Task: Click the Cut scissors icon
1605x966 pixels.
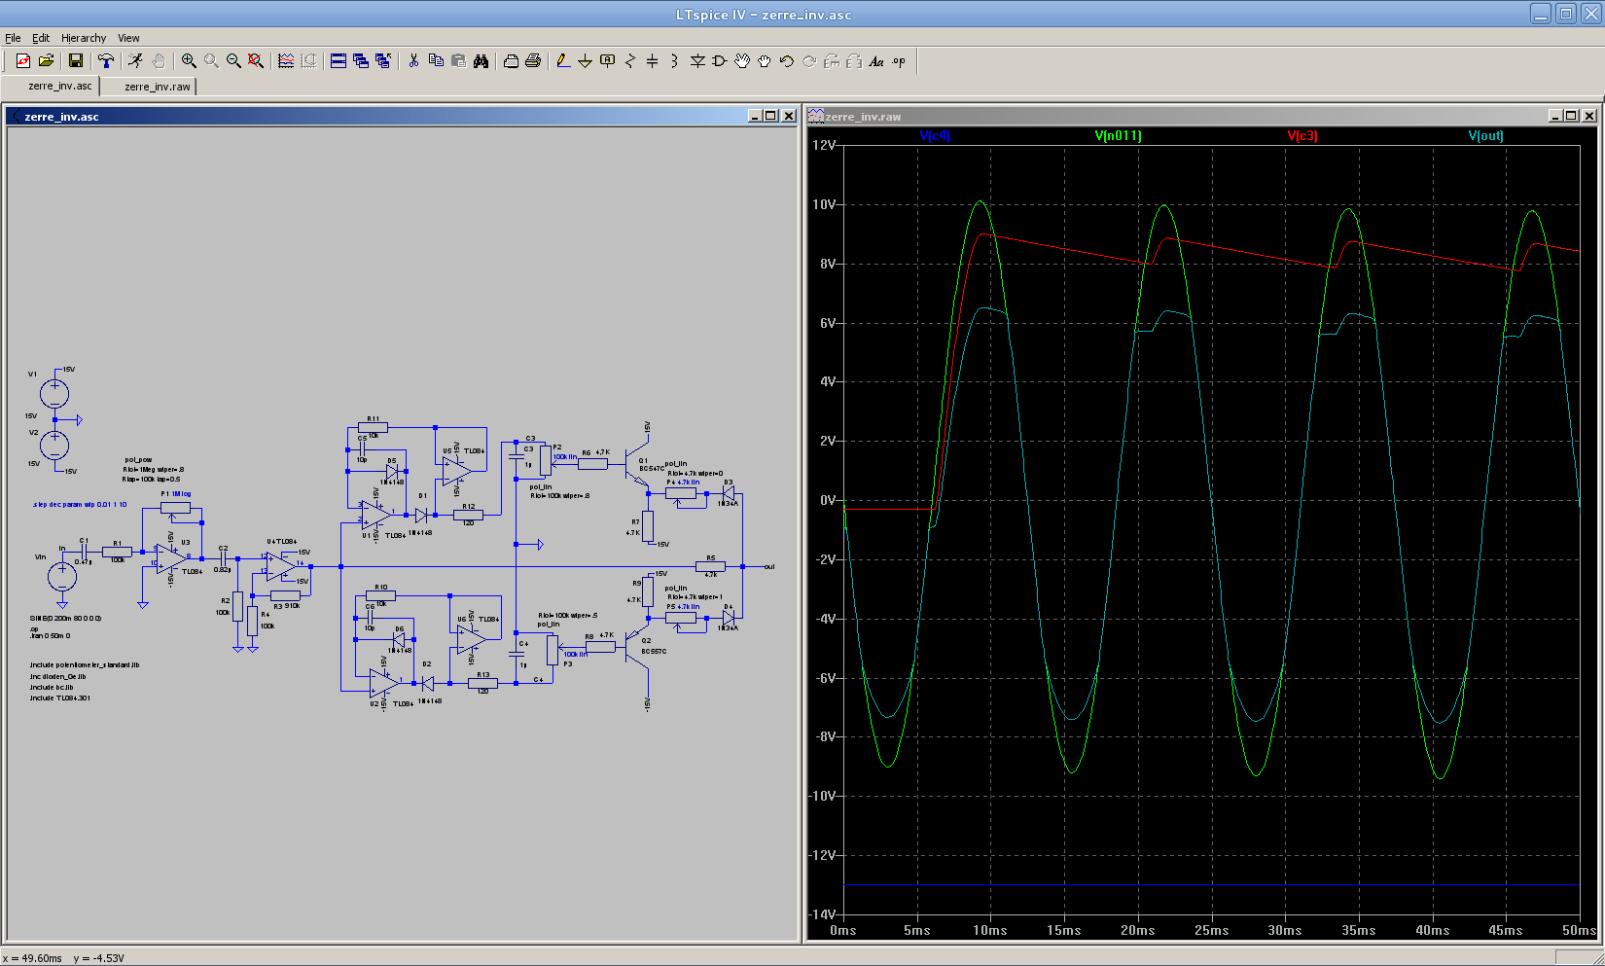Action: pyautogui.click(x=413, y=60)
